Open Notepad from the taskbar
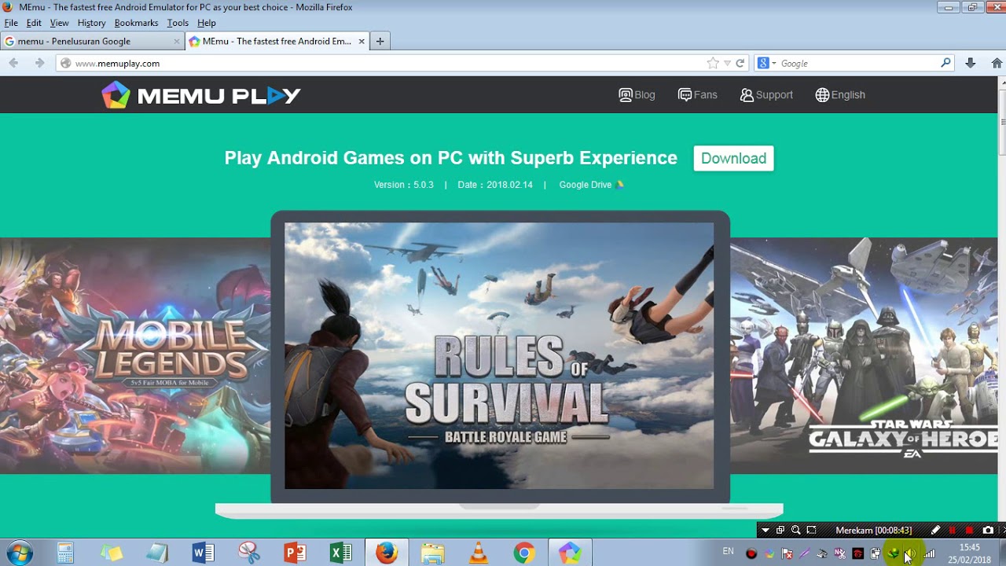1006x566 pixels. pos(157,553)
